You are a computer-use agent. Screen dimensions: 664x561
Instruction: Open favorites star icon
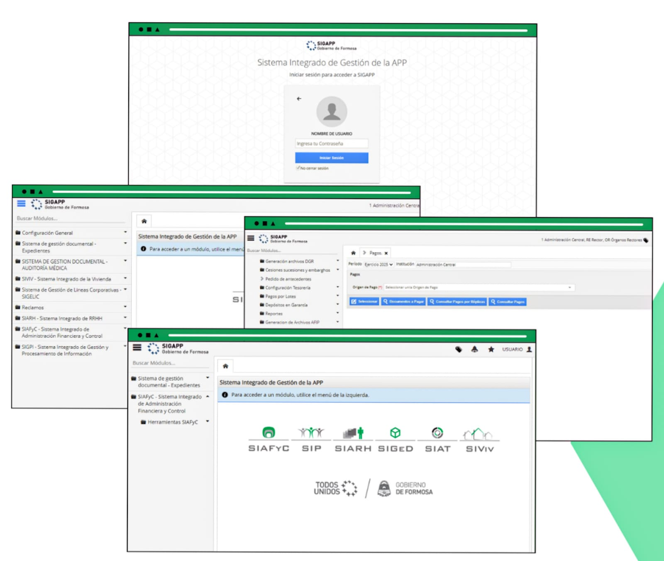[x=491, y=349]
